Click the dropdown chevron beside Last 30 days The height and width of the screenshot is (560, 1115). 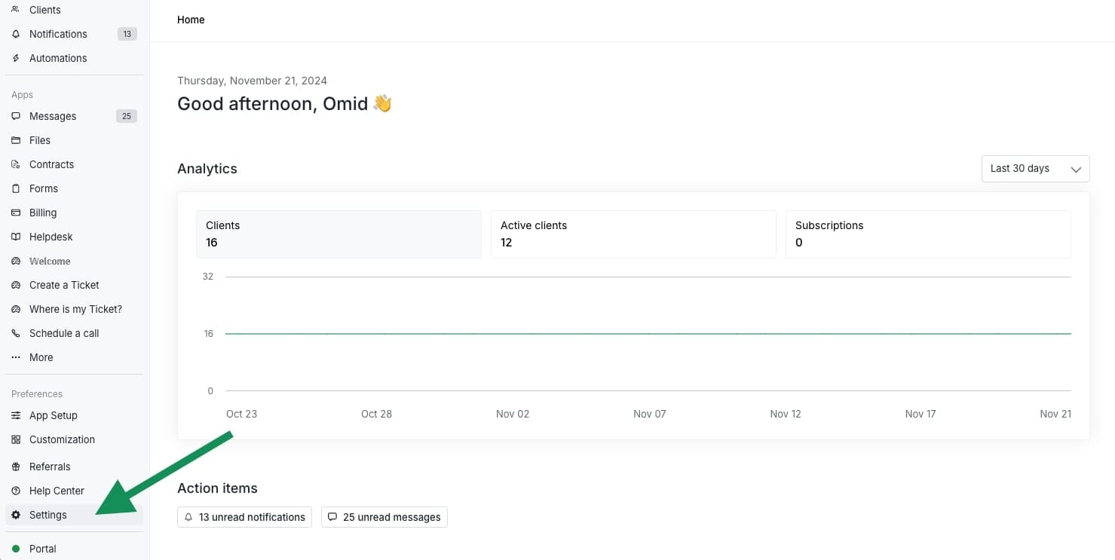click(x=1076, y=170)
